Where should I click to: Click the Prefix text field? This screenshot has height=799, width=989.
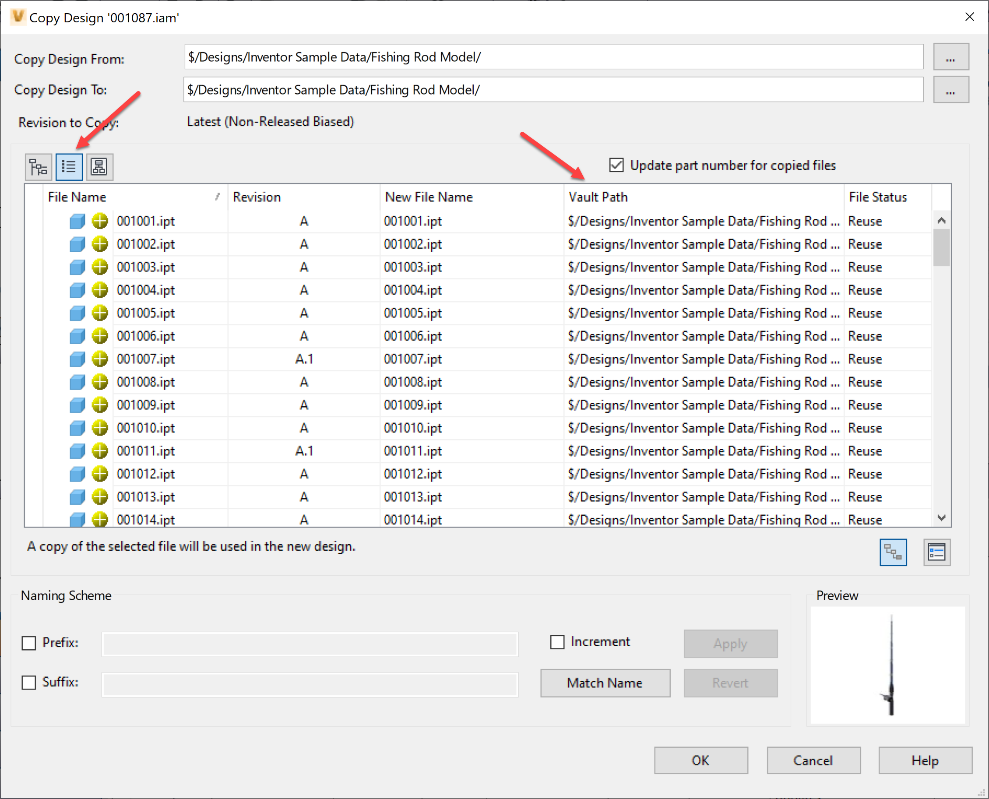[x=310, y=644]
